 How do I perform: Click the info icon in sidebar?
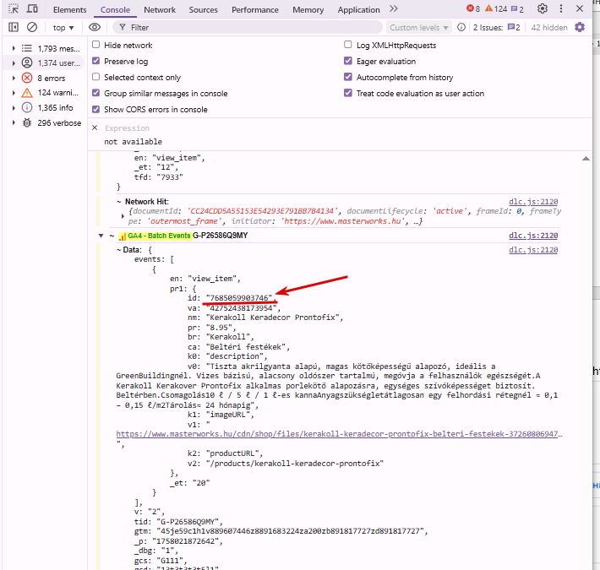tap(27, 108)
